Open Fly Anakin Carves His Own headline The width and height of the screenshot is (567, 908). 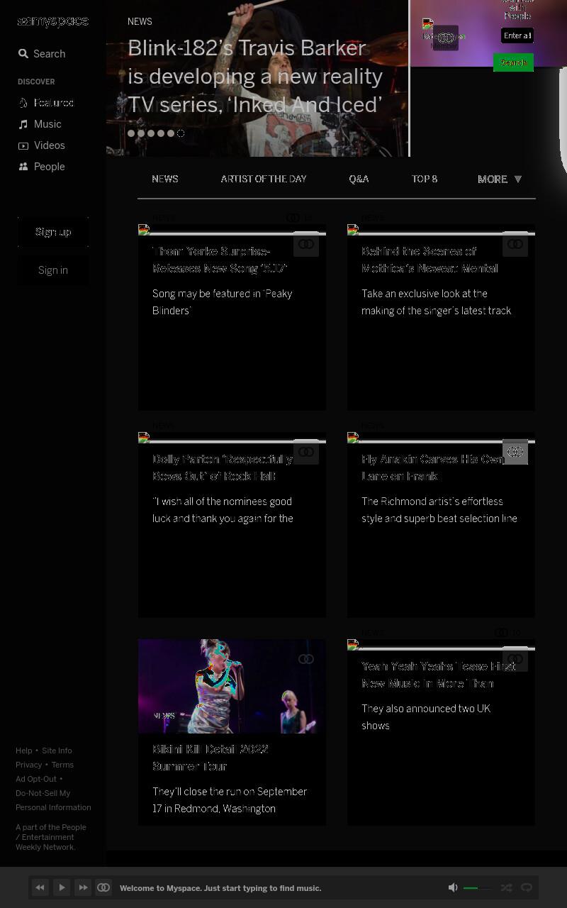432,467
